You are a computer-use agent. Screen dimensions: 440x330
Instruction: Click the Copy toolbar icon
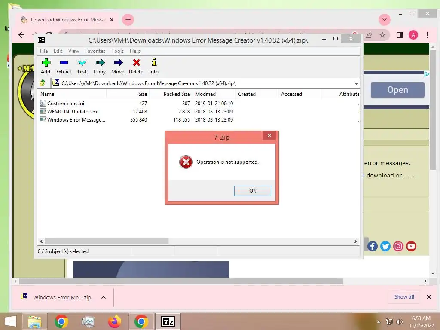coord(100,66)
